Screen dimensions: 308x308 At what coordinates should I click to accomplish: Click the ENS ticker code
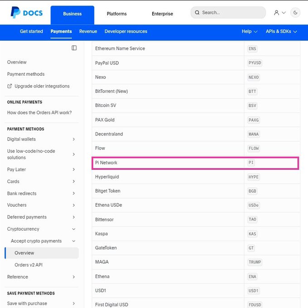click(252, 49)
